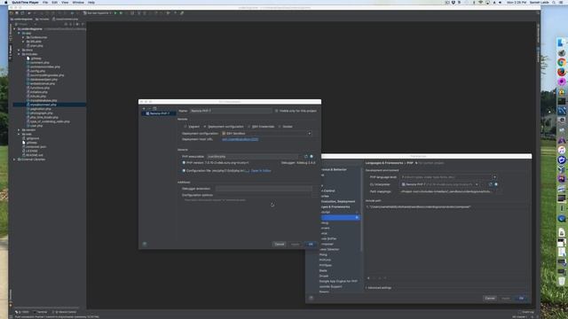Click the Debug button in IDE toolbar
This screenshot has width=568, height=319.
coord(121,13)
